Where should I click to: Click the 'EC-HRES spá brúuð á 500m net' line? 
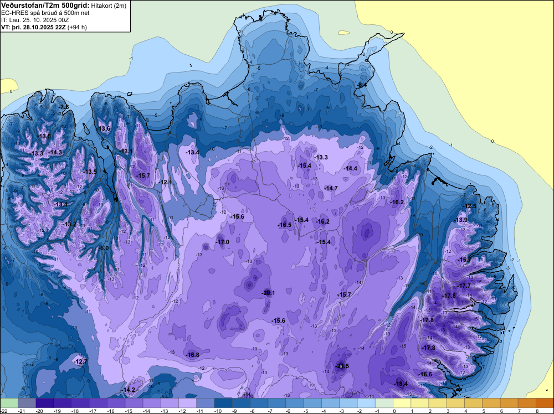point(45,13)
